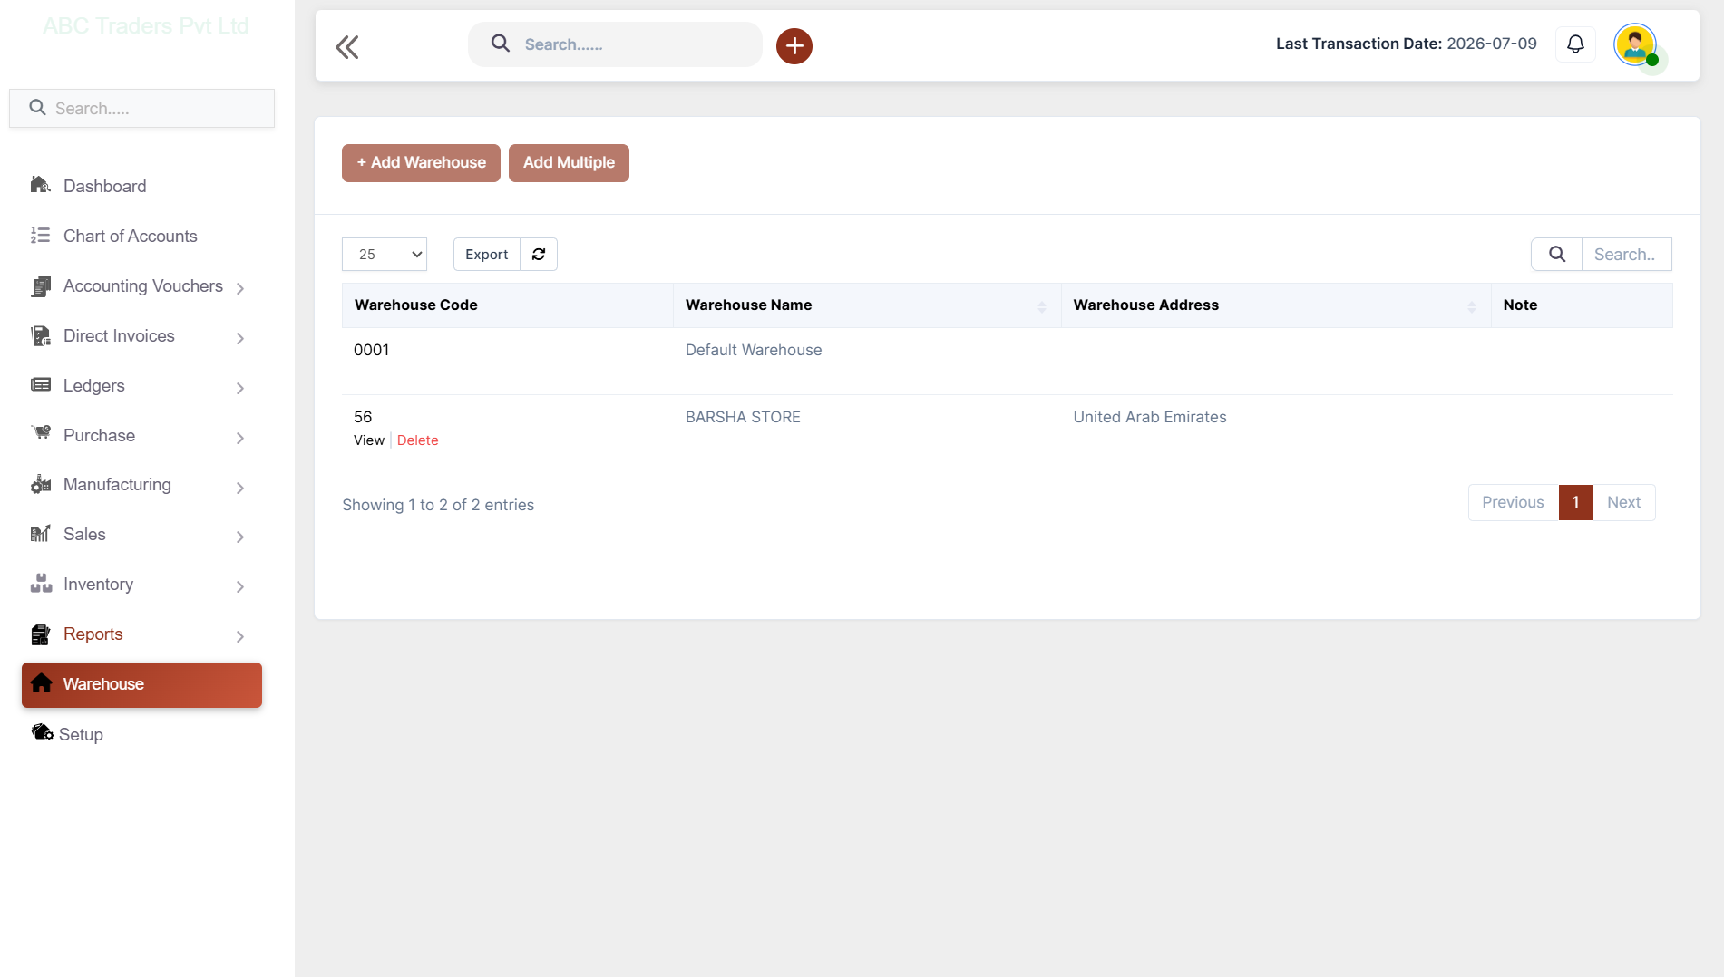Delete the BARSHA STORE warehouse

coord(417,440)
